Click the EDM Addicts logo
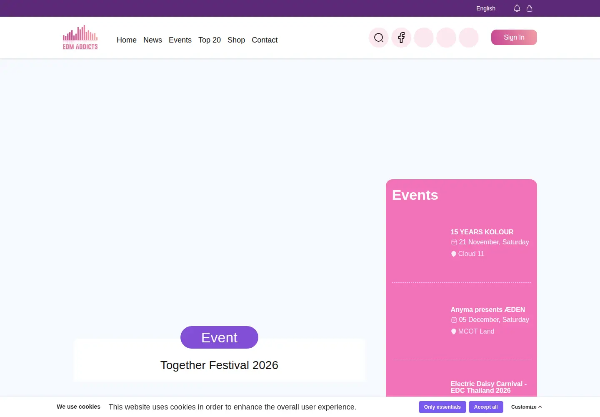 (80, 38)
